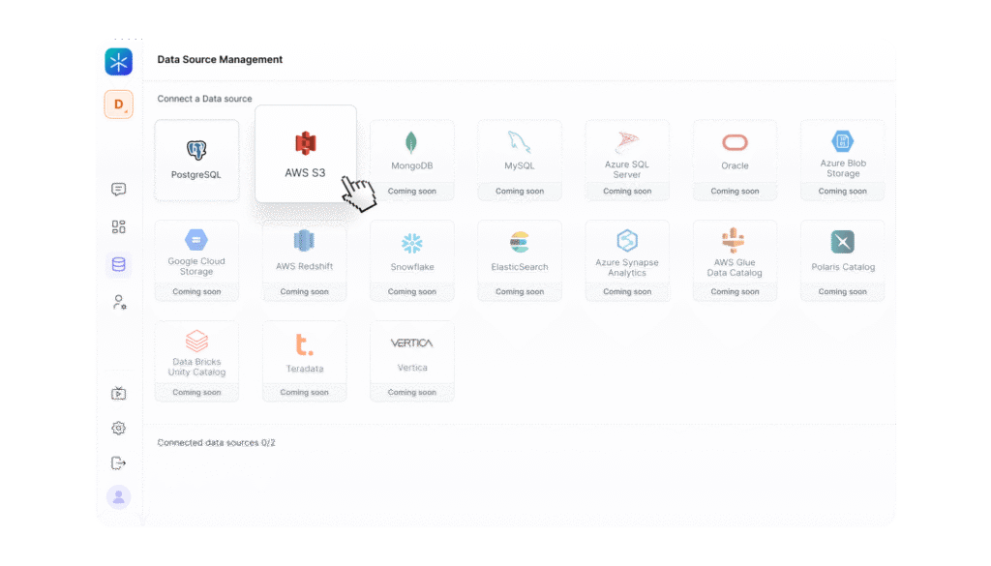
Task: Click the MongoDB leaf icon
Action: [x=411, y=143]
